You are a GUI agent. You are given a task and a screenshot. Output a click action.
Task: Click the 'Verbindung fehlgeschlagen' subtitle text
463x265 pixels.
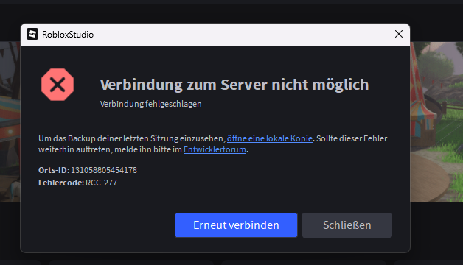[151, 104]
